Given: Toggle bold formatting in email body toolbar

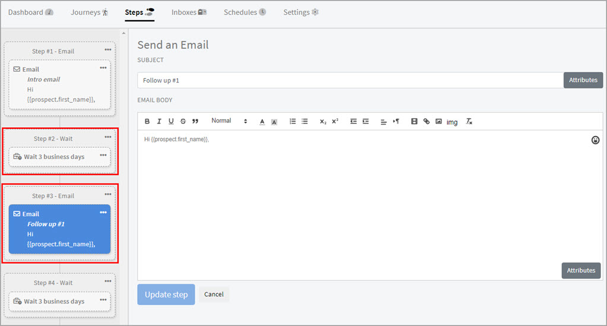Looking at the screenshot, I should [147, 122].
